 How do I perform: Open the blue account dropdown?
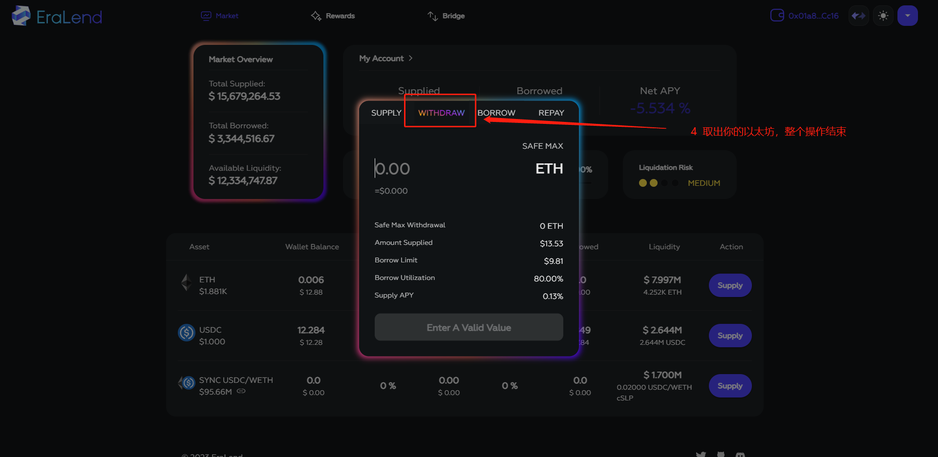point(907,15)
